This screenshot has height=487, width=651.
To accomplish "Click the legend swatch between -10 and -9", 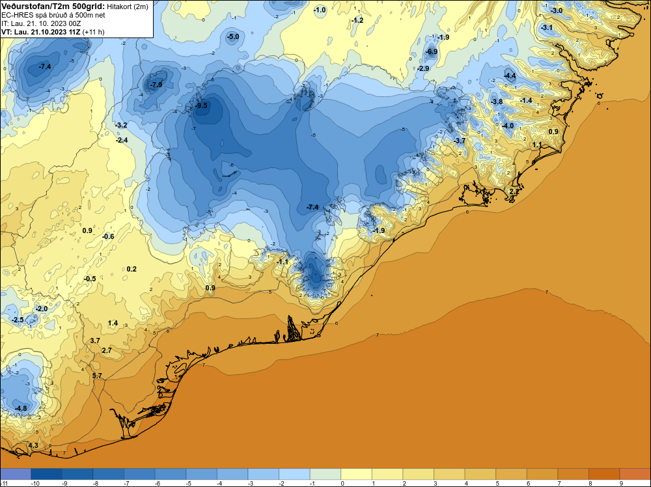I will point(46,474).
